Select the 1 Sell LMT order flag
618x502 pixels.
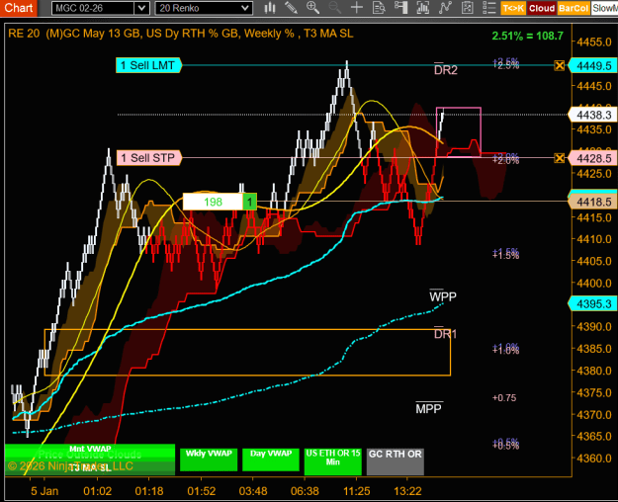click(148, 65)
